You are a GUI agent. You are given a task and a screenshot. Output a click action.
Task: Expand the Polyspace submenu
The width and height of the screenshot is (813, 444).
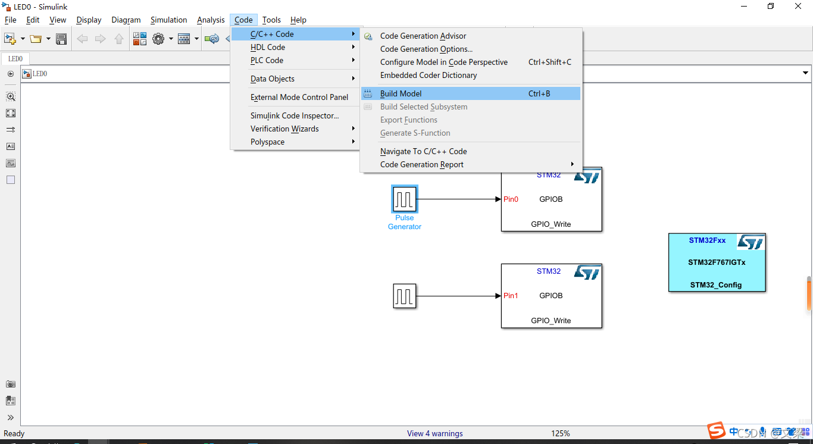pyautogui.click(x=295, y=142)
